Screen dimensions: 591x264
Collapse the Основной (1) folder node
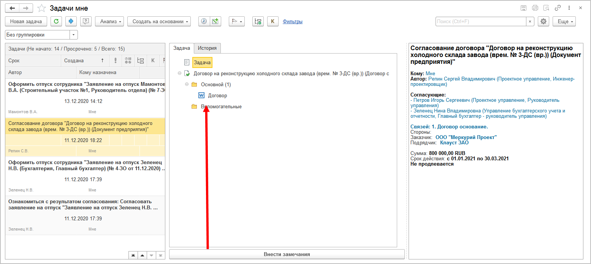click(187, 84)
